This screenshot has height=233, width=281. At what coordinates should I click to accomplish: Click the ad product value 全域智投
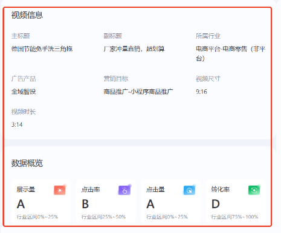(x=24, y=92)
